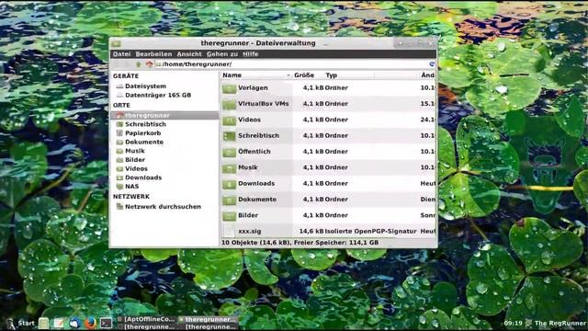Open the Start menu in taskbar
This screenshot has width=588, height=331.
21,323
